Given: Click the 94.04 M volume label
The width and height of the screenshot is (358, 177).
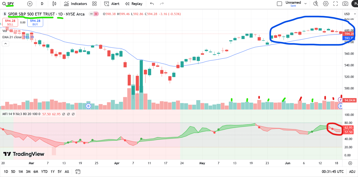Looking at the screenshot, I should click(349, 100).
